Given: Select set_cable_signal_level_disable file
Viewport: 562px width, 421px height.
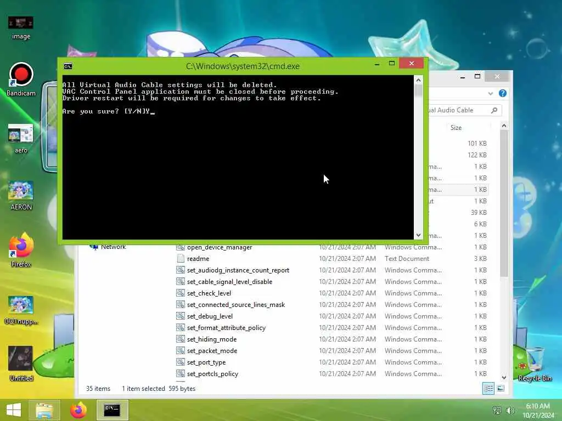Looking at the screenshot, I should [x=229, y=281].
